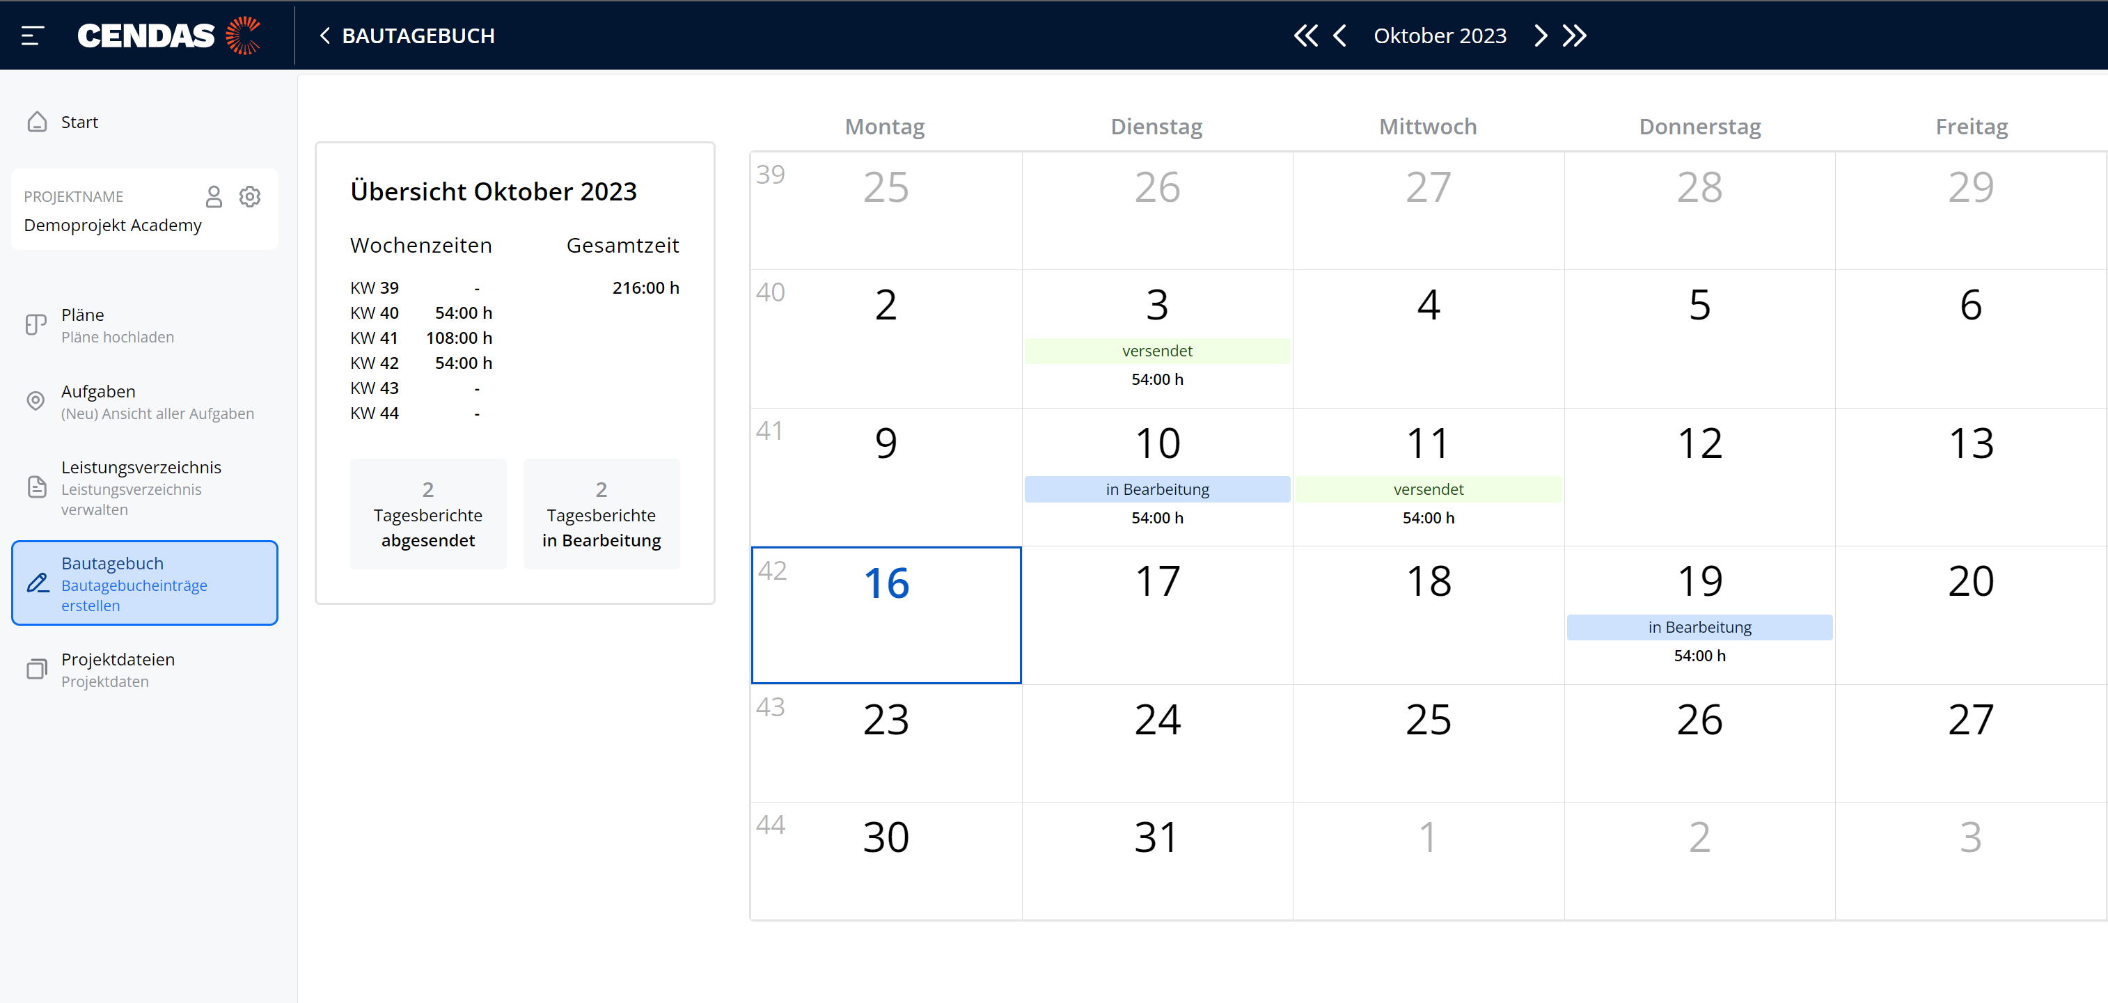Viewport: 2108px width, 1003px height.
Task: Select calendar day October 12
Action: coord(1699,477)
